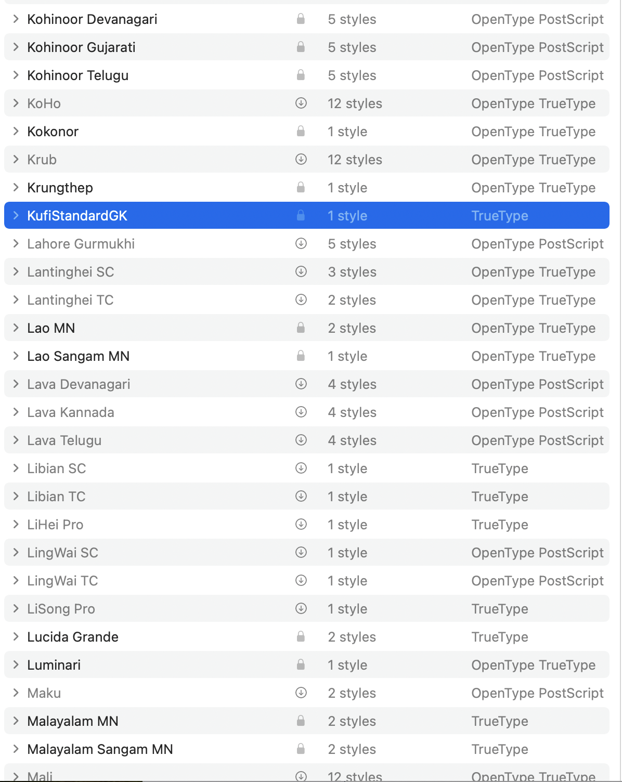Download the Maku font via its icon
This screenshot has width=622, height=782.
[301, 693]
